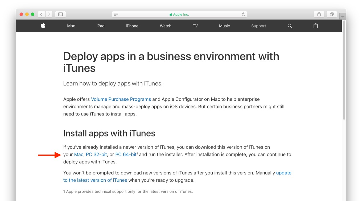Open the update to the latest version link
This screenshot has height=201, width=362.
point(177,177)
